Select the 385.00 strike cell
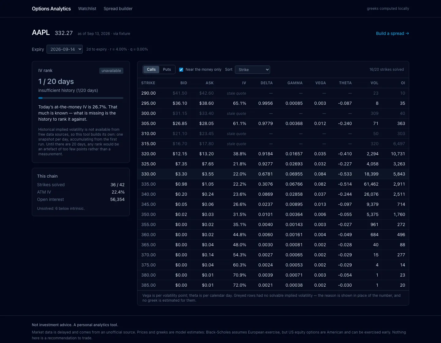The image size is (441, 343). tap(149, 285)
